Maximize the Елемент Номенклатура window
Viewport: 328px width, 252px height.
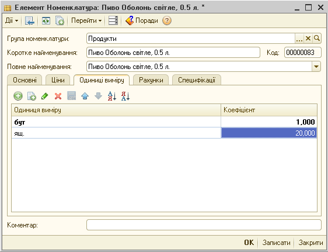pos(308,8)
